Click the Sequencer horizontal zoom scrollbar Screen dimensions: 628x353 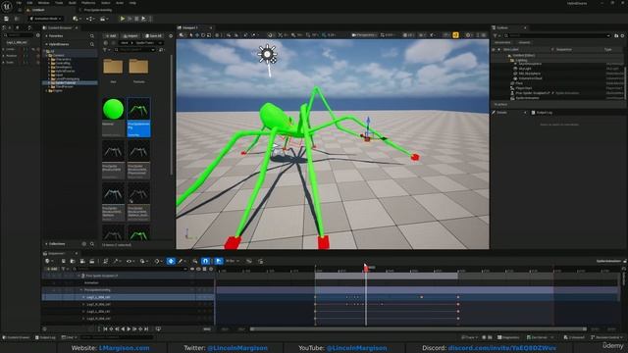point(418,329)
